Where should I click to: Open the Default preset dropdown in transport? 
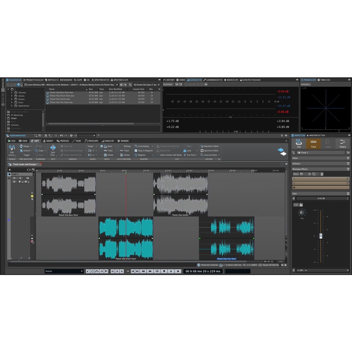64,271
